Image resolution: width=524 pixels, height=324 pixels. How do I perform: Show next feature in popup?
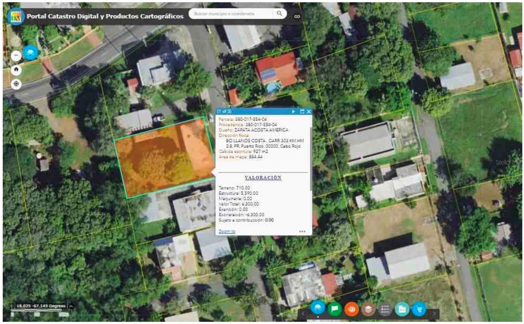[293, 111]
